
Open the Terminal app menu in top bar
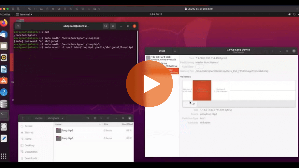25,14
